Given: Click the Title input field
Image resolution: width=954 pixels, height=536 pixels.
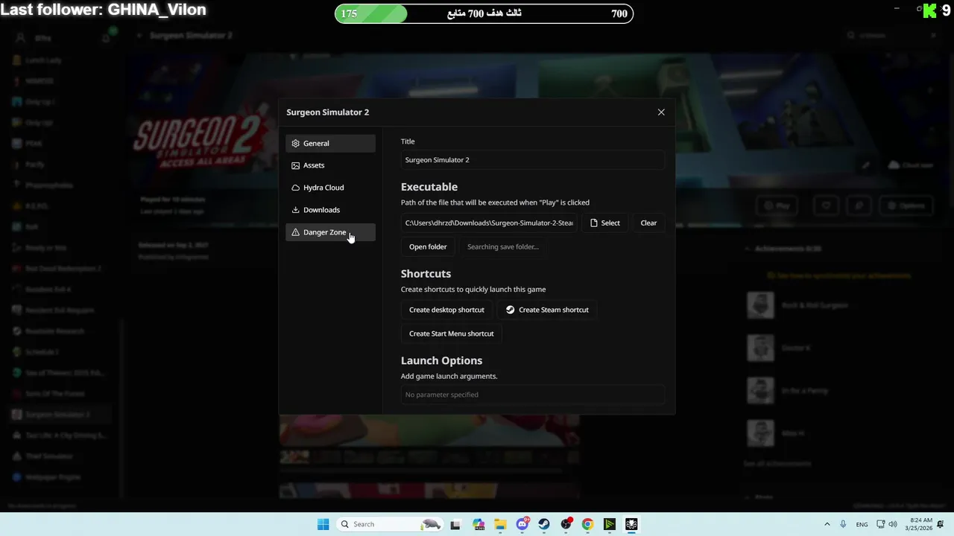Looking at the screenshot, I should 532,160.
